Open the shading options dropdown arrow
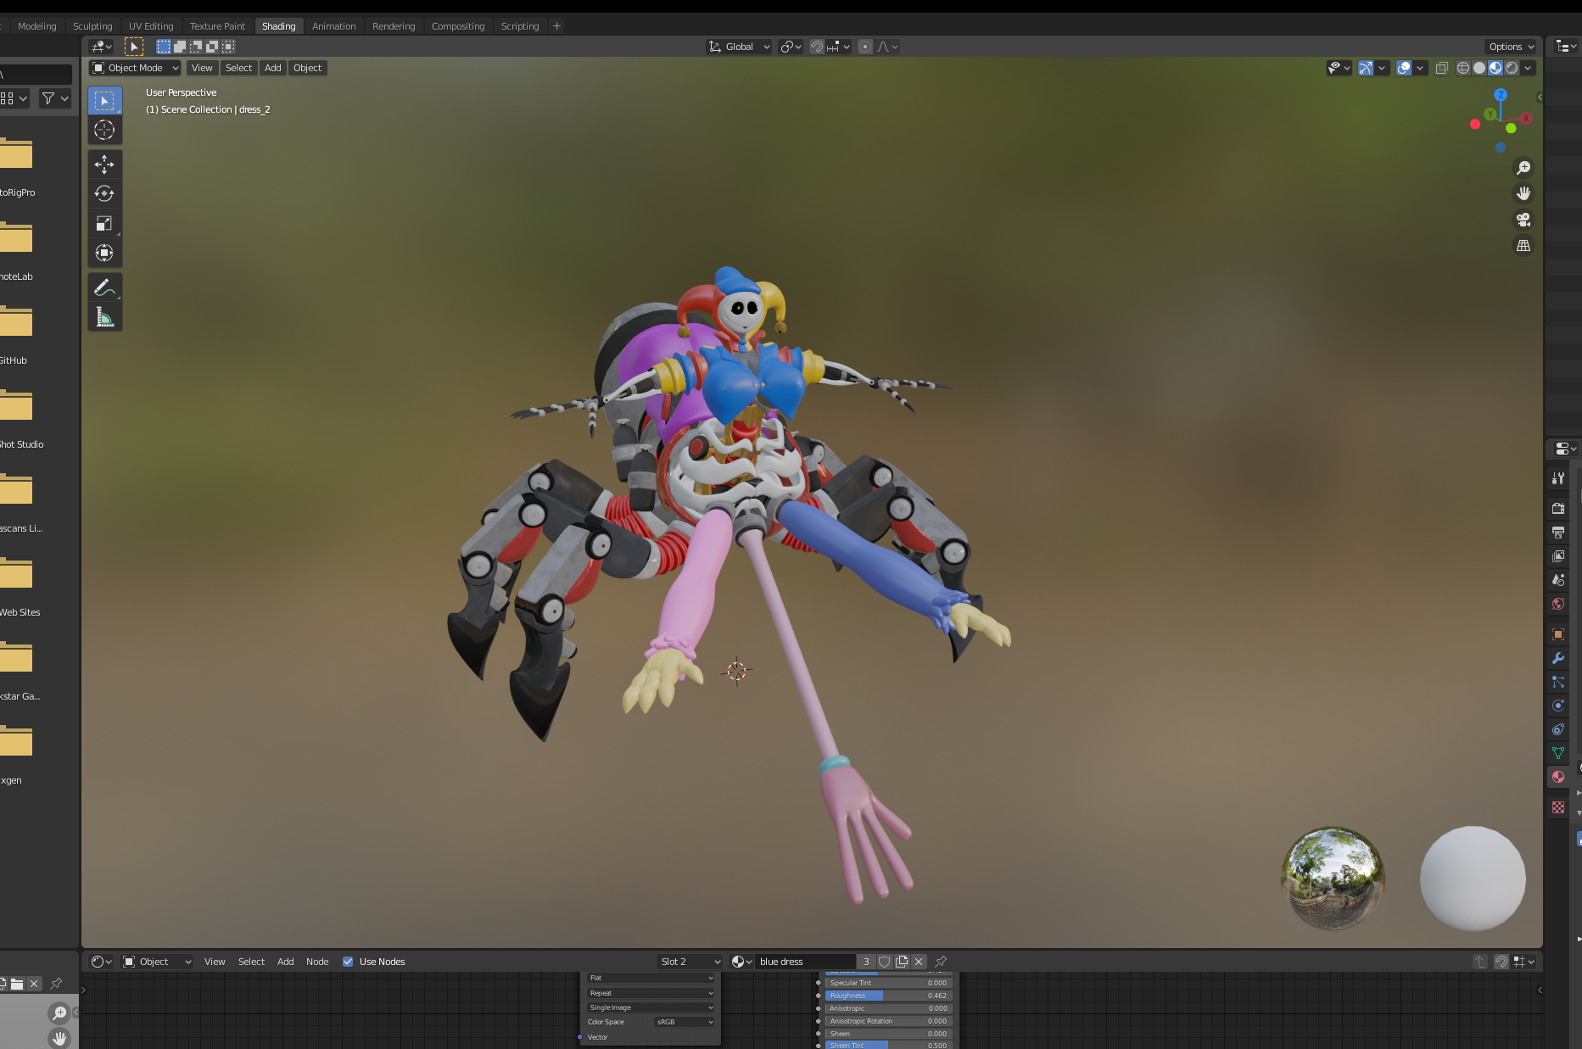This screenshot has width=1582, height=1049. click(1528, 68)
